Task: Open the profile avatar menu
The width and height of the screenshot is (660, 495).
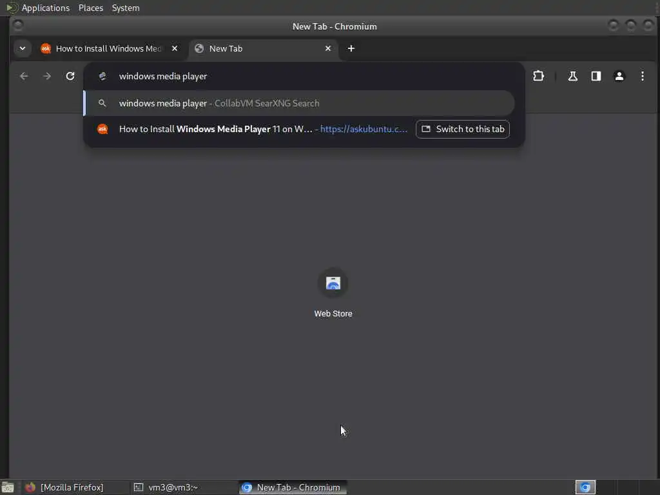Action: pyautogui.click(x=619, y=76)
